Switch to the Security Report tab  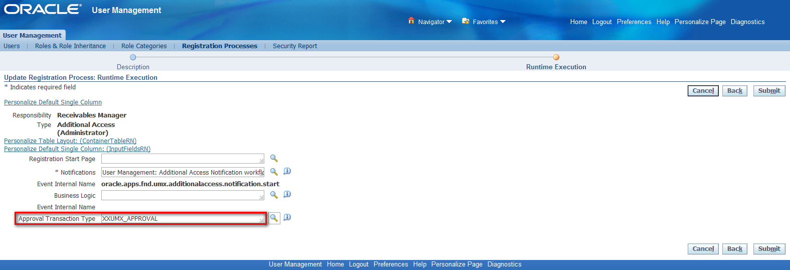click(x=295, y=46)
